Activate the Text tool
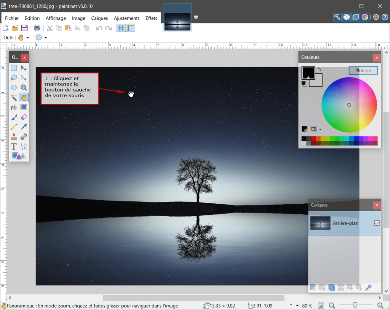Image resolution: width=390 pixels, height=310 pixels. [14, 146]
